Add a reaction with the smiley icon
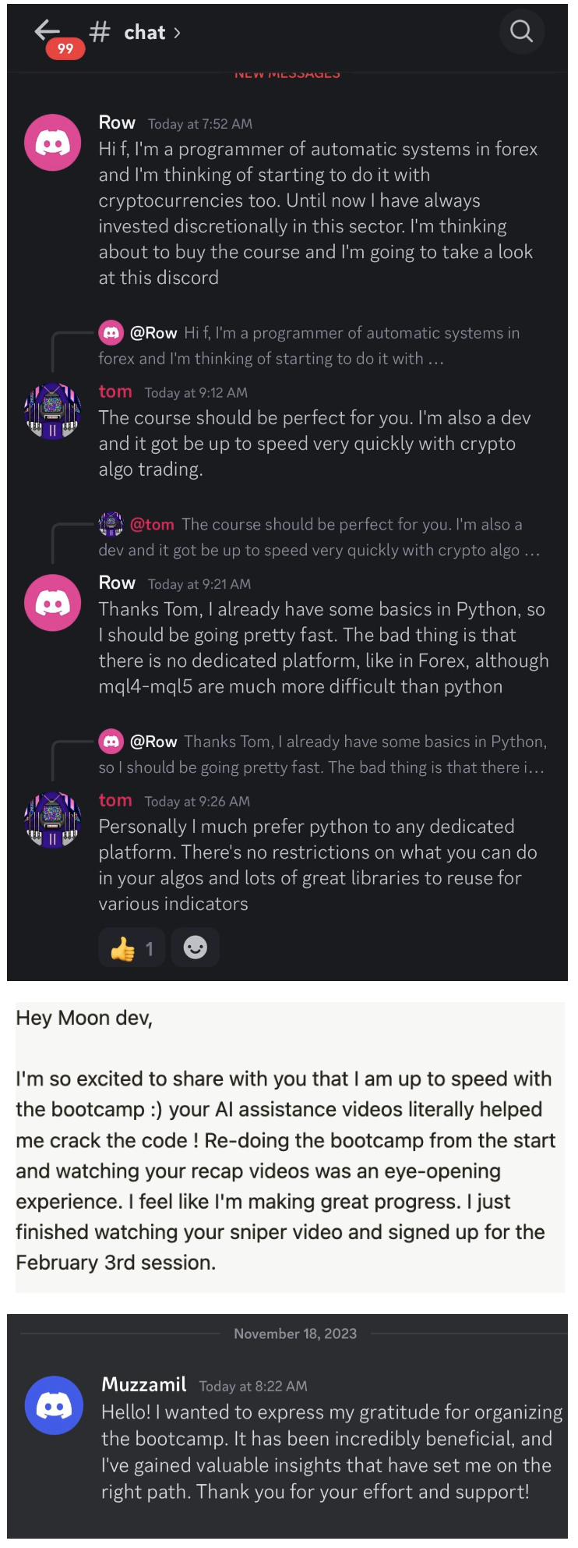The width and height of the screenshot is (578, 1548). click(195, 947)
